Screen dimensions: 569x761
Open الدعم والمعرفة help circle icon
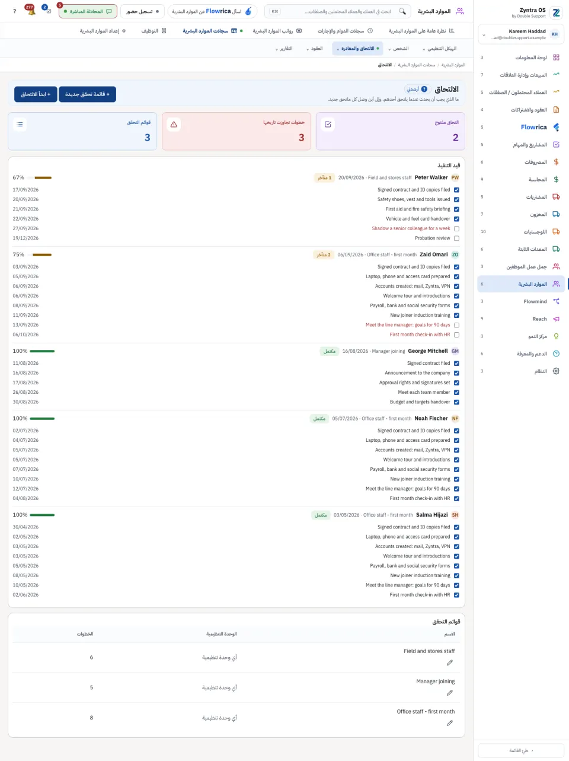556,354
